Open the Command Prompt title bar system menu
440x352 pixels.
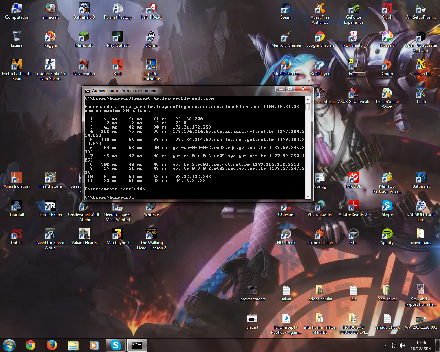88,91
